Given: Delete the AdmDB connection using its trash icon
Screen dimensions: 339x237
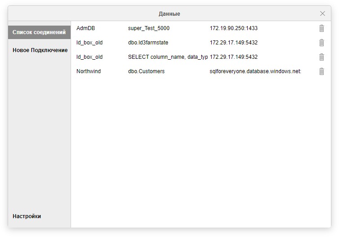Looking at the screenshot, I should pos(321,28).
